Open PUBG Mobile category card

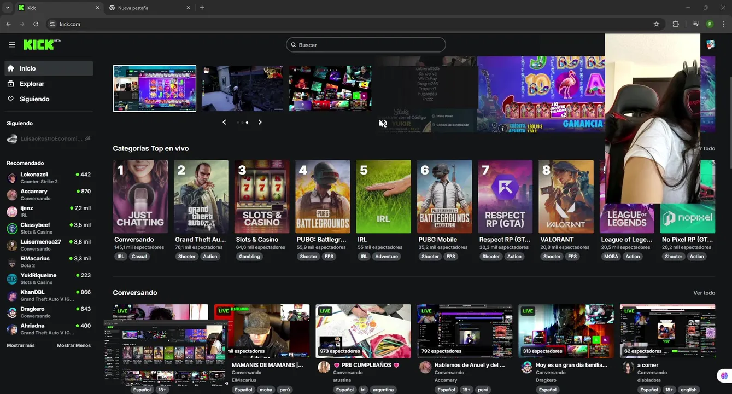(x=444, y=196)
